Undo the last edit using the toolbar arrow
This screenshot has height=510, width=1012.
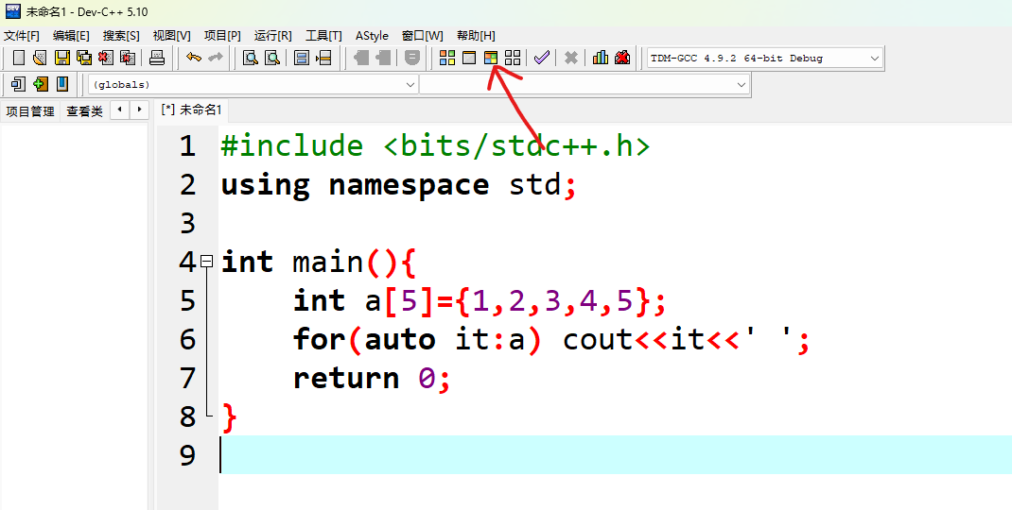pos(194,58)
